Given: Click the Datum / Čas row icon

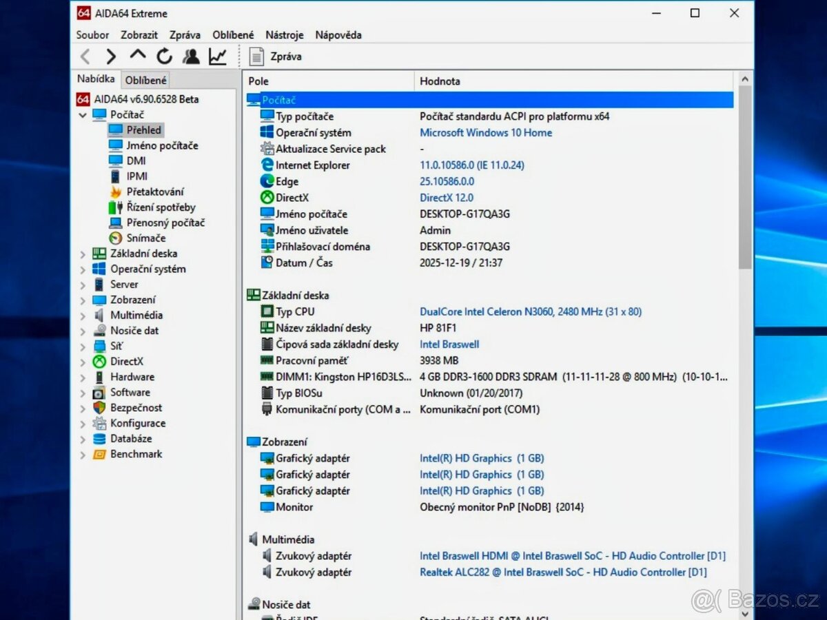Looking at the screenshot, I should pyautogui.click(x=267, y=262).
